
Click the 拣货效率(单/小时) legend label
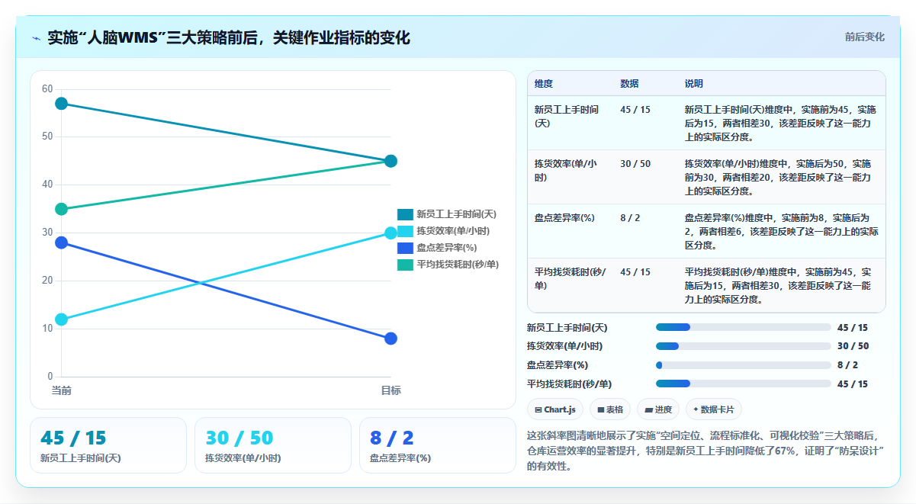coord(453,231)
